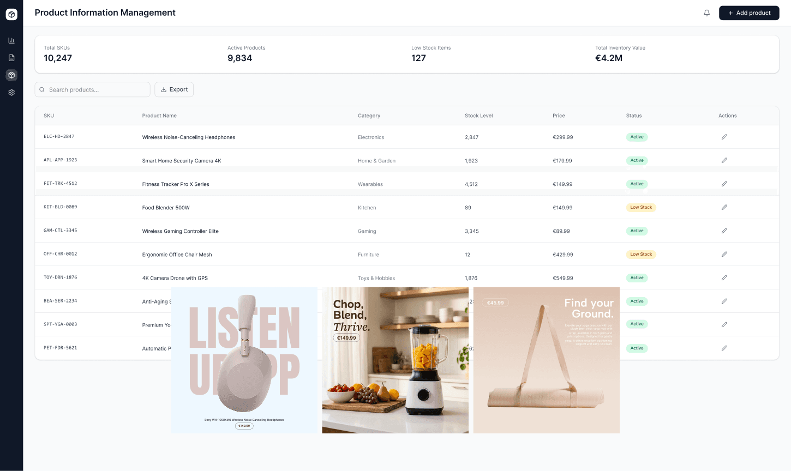The image size is (791, 471).
Task: Click Low Stock badge for Office Chair
Action: [x=641, y=254]
